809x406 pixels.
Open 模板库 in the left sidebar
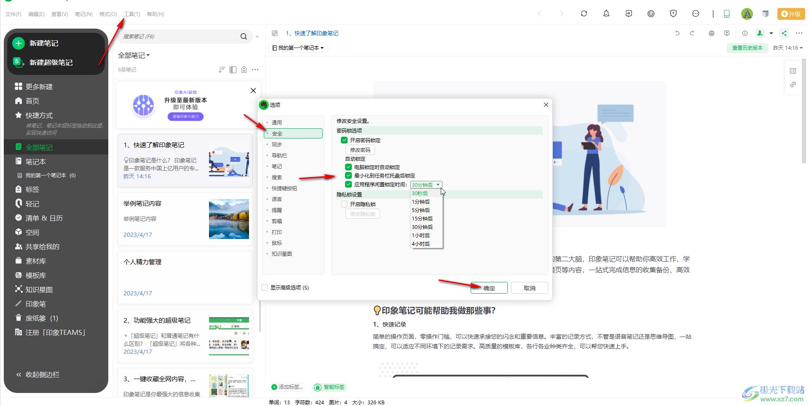point(30,275)
